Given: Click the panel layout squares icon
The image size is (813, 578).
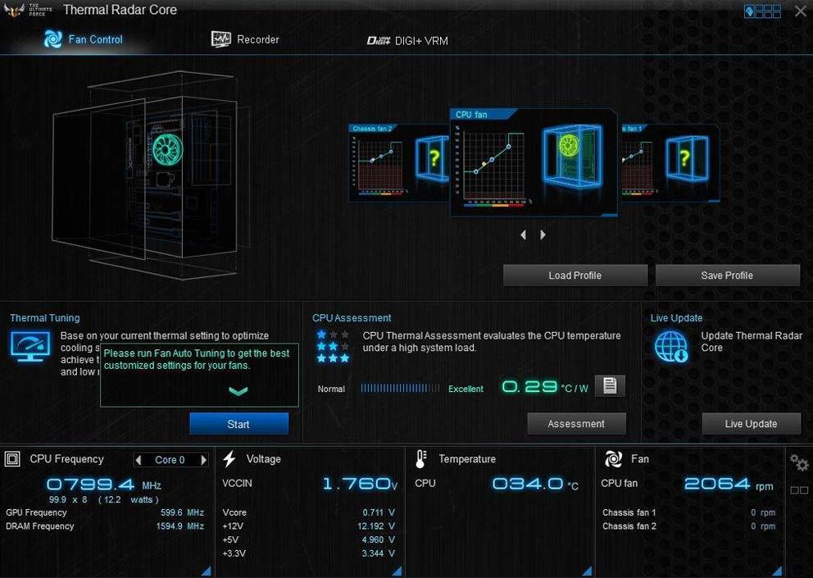Looking at the screenshot, I should click(799, 490).
